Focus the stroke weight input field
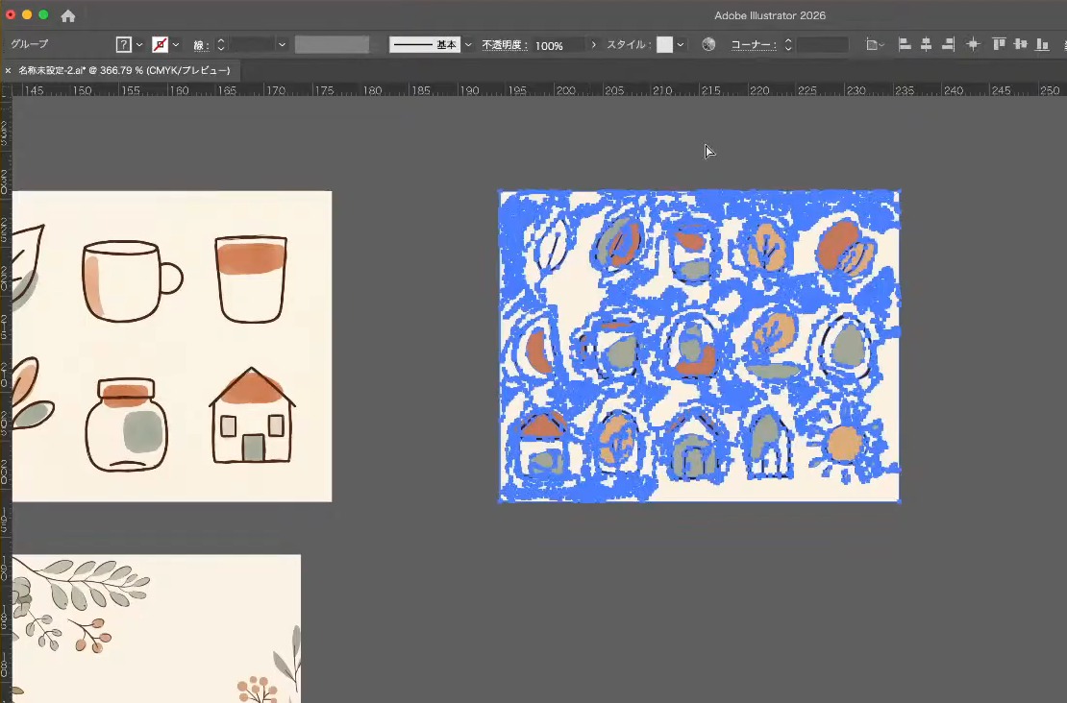1067x703 pixels. click(252, 45)
